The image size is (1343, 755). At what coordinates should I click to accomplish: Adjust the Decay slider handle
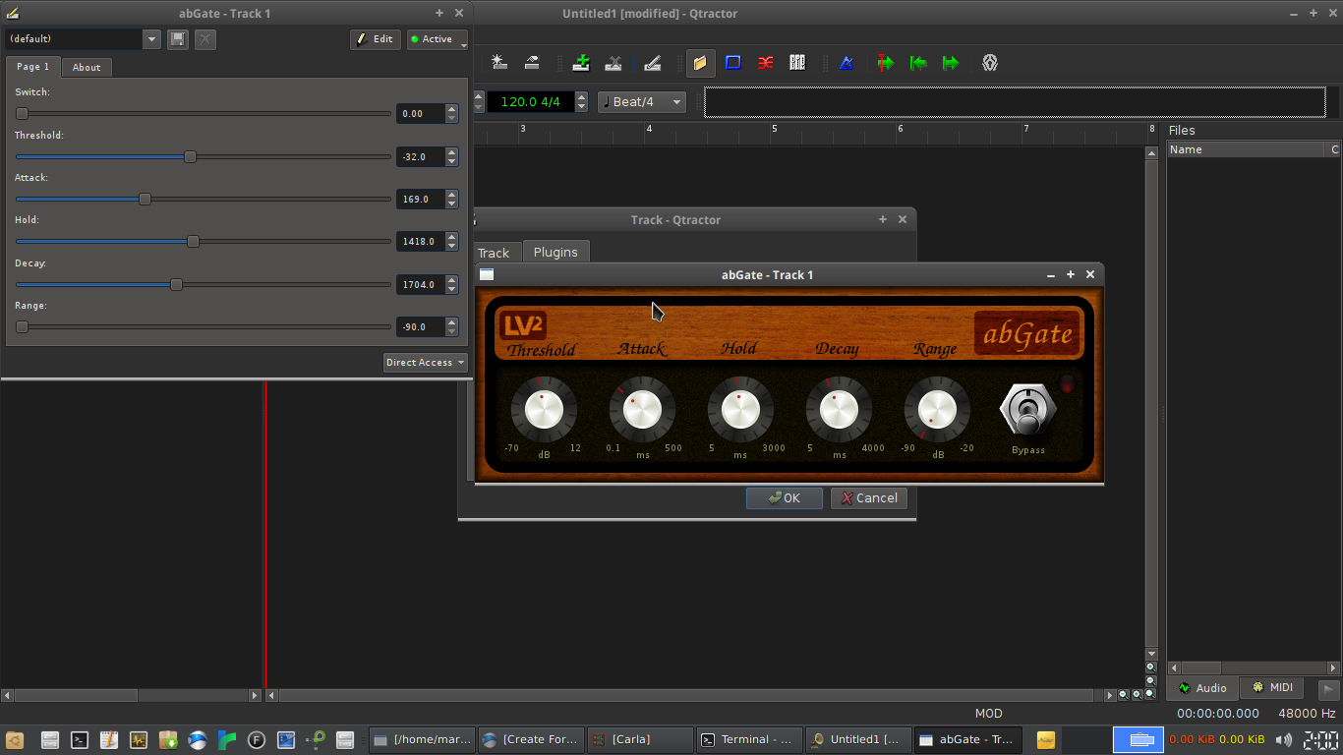176,285
